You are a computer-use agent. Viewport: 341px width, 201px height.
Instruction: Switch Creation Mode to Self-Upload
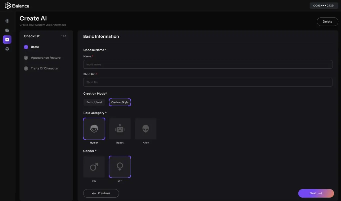(x=94, y=102)
